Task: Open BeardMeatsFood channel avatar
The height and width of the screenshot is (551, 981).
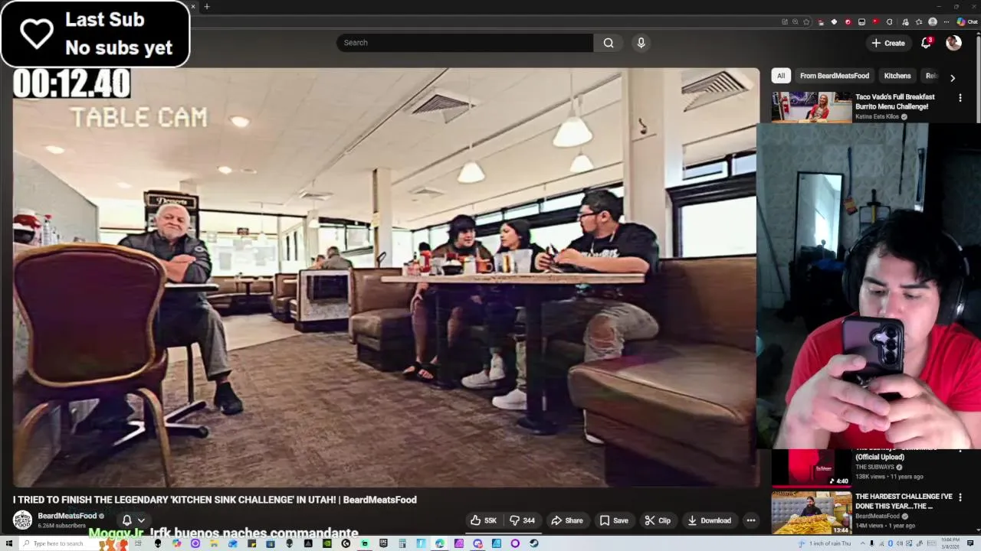Action: (23, 520)
